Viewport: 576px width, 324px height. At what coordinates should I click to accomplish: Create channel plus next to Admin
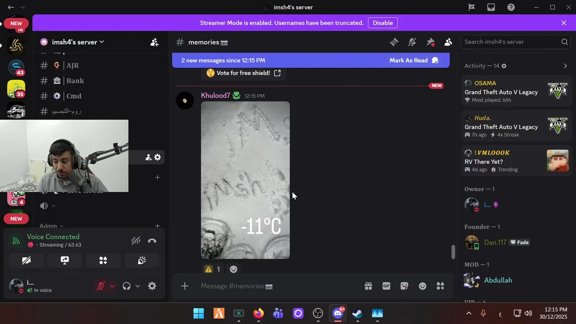(x=157, y=226)
